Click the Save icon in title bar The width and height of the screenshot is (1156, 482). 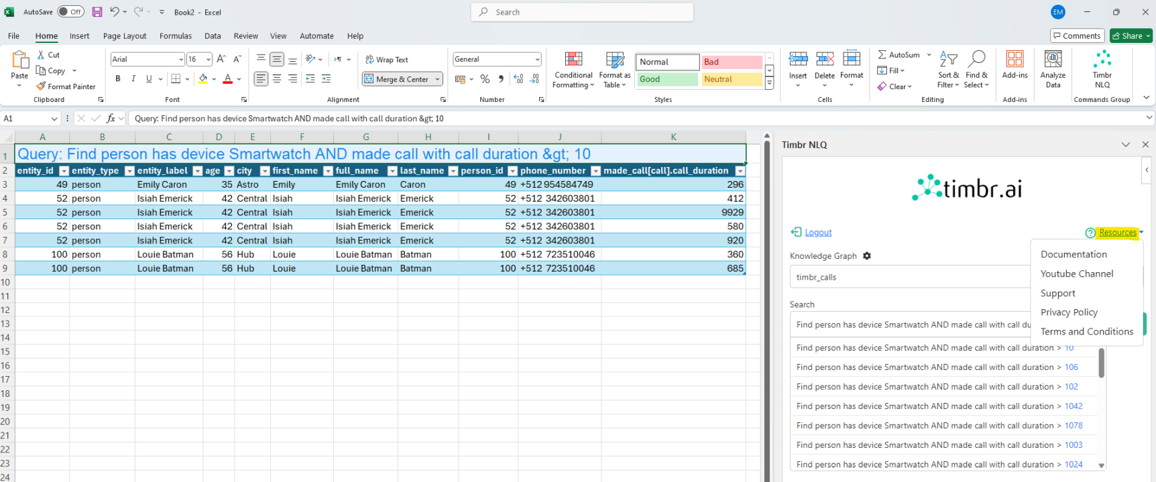point(97,12)
